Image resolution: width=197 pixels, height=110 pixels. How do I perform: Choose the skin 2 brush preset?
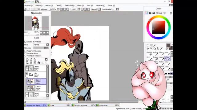[x=149, y=58]
